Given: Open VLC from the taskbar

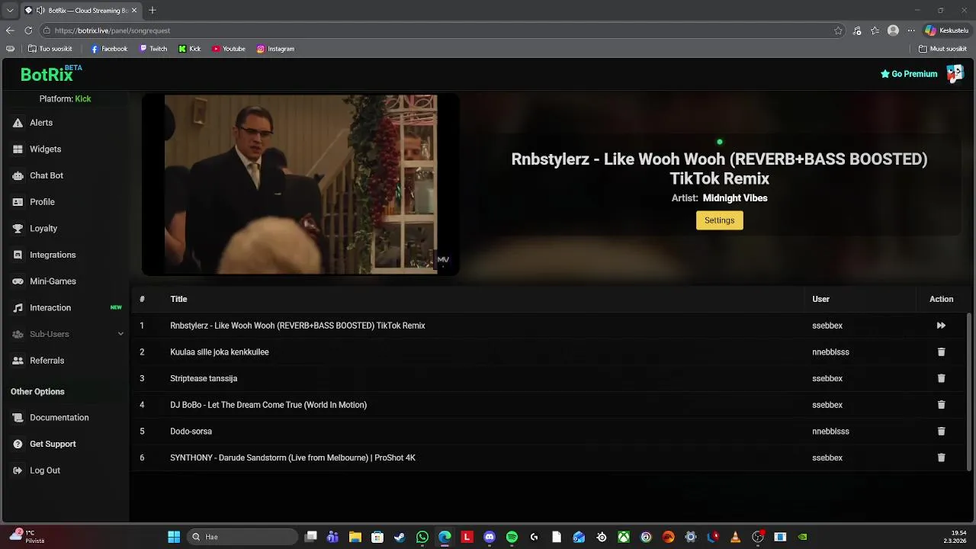Looking at the screenshot, I should (x=735, y=537).
